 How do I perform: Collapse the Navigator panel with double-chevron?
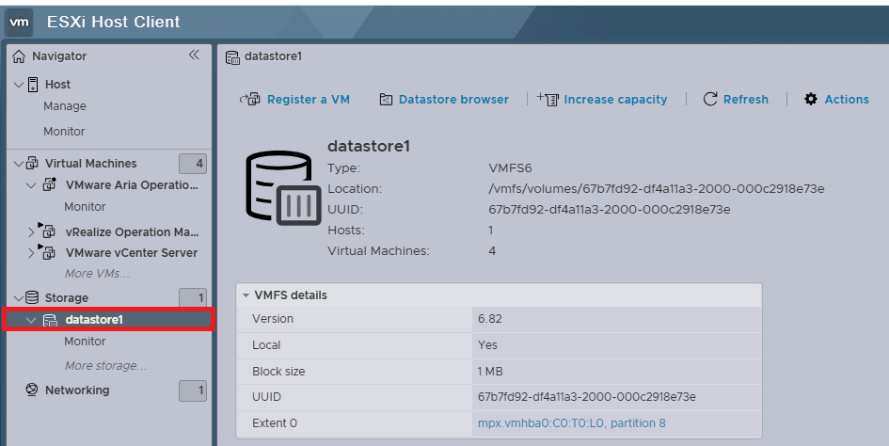point(194,55)
